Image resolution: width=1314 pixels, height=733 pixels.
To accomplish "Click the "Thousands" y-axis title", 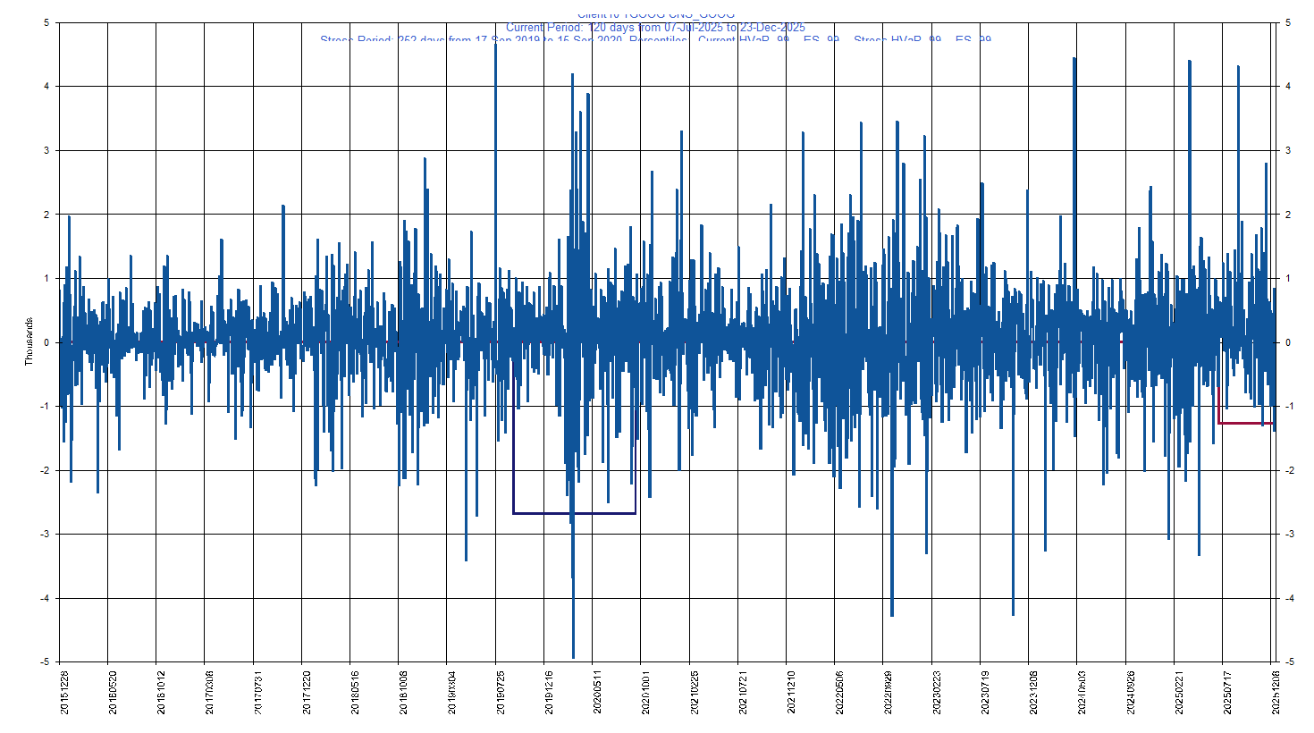I will tap(29, 341).
